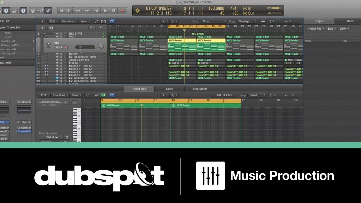
Task: Click the tempo value 130.0000
Action: [x=216, y=8]
